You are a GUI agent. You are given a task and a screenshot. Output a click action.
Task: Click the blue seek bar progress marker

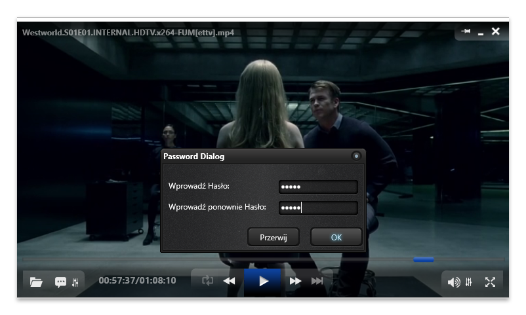click(x=423, y=260)
